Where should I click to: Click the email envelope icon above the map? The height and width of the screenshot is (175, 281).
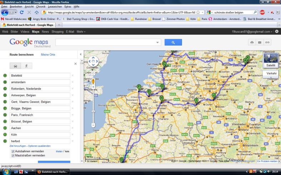tap(260, 42)
